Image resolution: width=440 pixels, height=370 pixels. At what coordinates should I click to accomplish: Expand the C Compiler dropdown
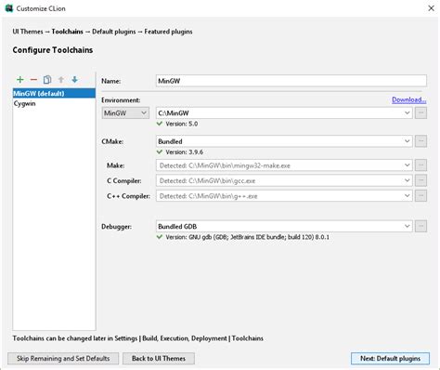pos(407,180)
